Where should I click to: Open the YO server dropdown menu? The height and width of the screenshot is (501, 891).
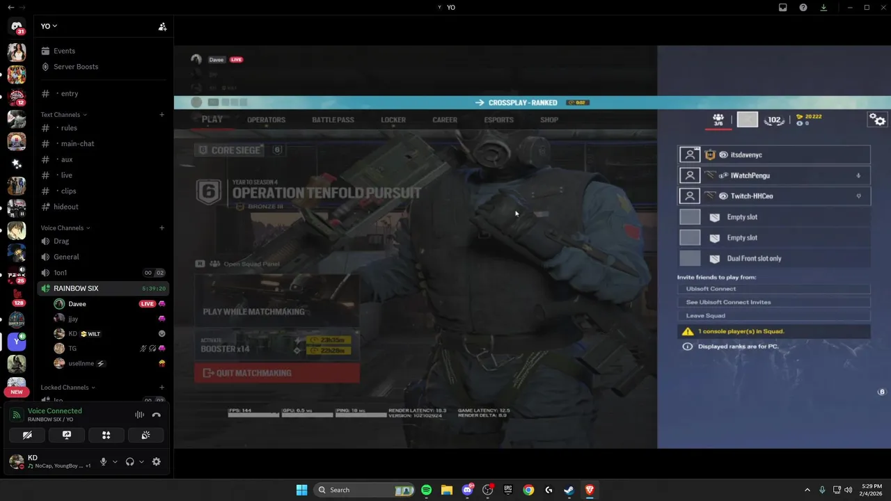click(x=49, y=26)
